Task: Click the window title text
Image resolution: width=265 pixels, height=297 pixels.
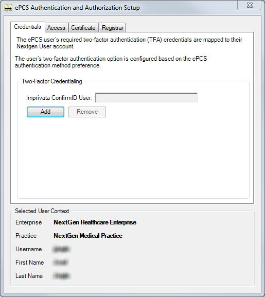Action: point(77,8)
